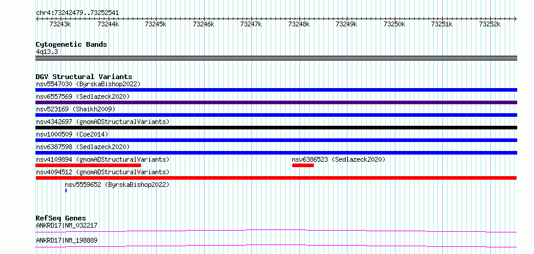Image resolution: width=534 pixels, height=254 pixels.
Task: Click the 73250k ruler tick label
Action: pyautogui.click(x=394, y=24)
